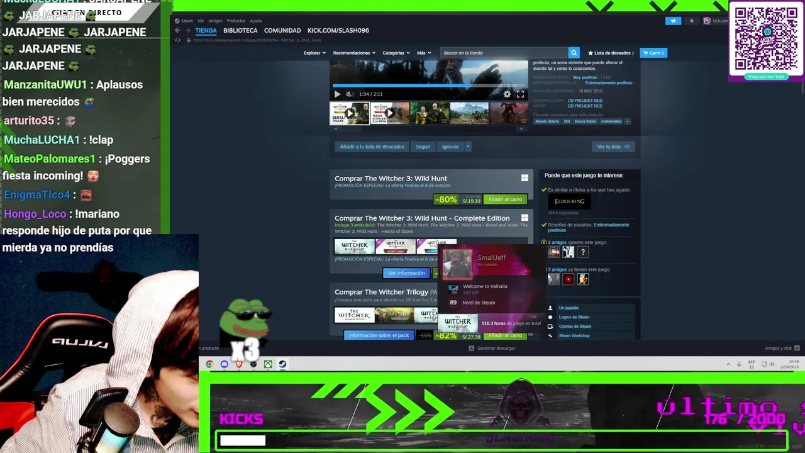Click the question mark friend avatar

pyautogui.click(x=583, y=252)
